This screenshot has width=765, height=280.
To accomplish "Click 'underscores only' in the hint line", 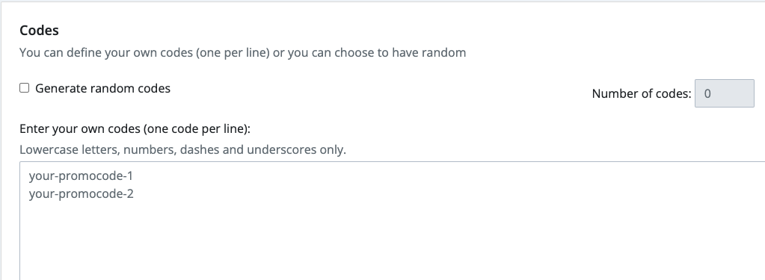I will [296, 149].
